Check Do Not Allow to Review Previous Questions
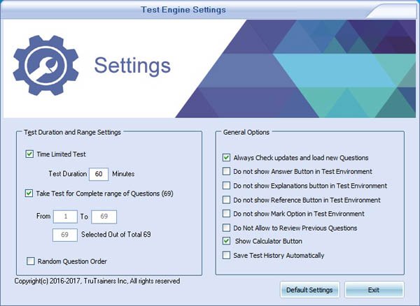Image resolution: width=420 pixels, height=306 pixels. point(226,228)
